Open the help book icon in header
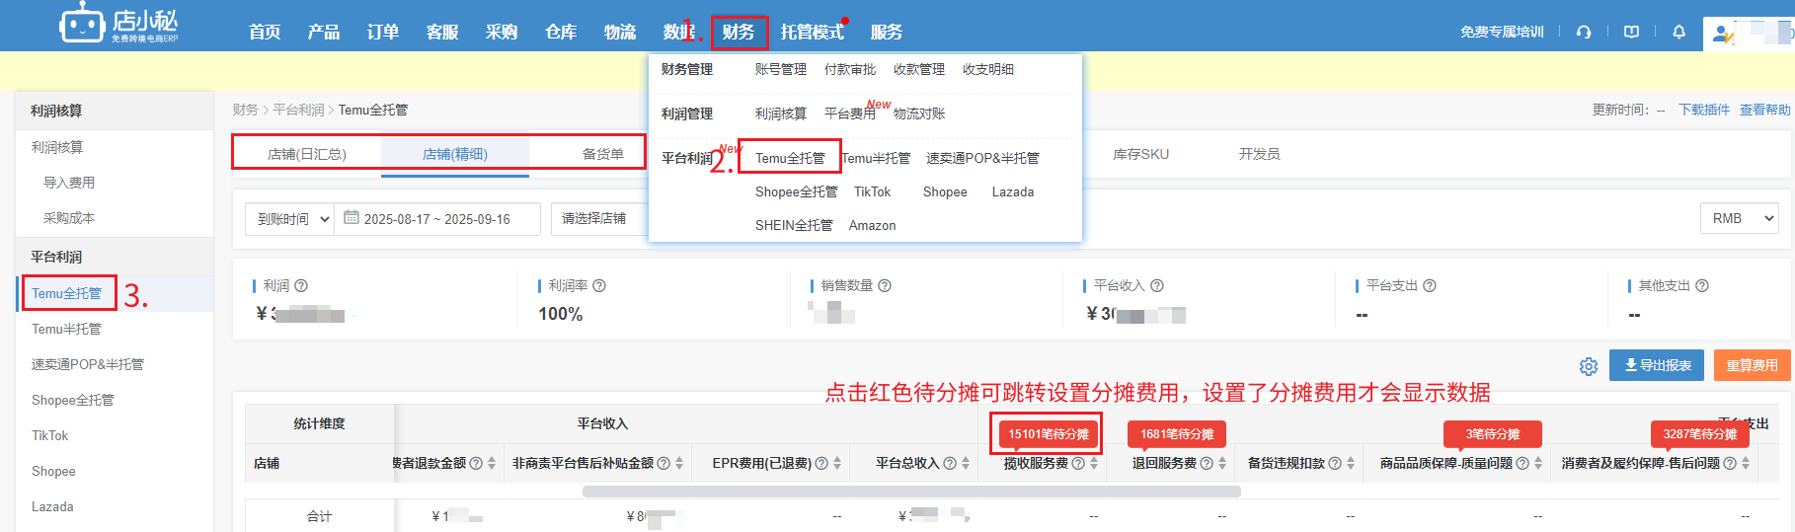The height and width of the screenshot is (532, 1795). click(1631, 32)
